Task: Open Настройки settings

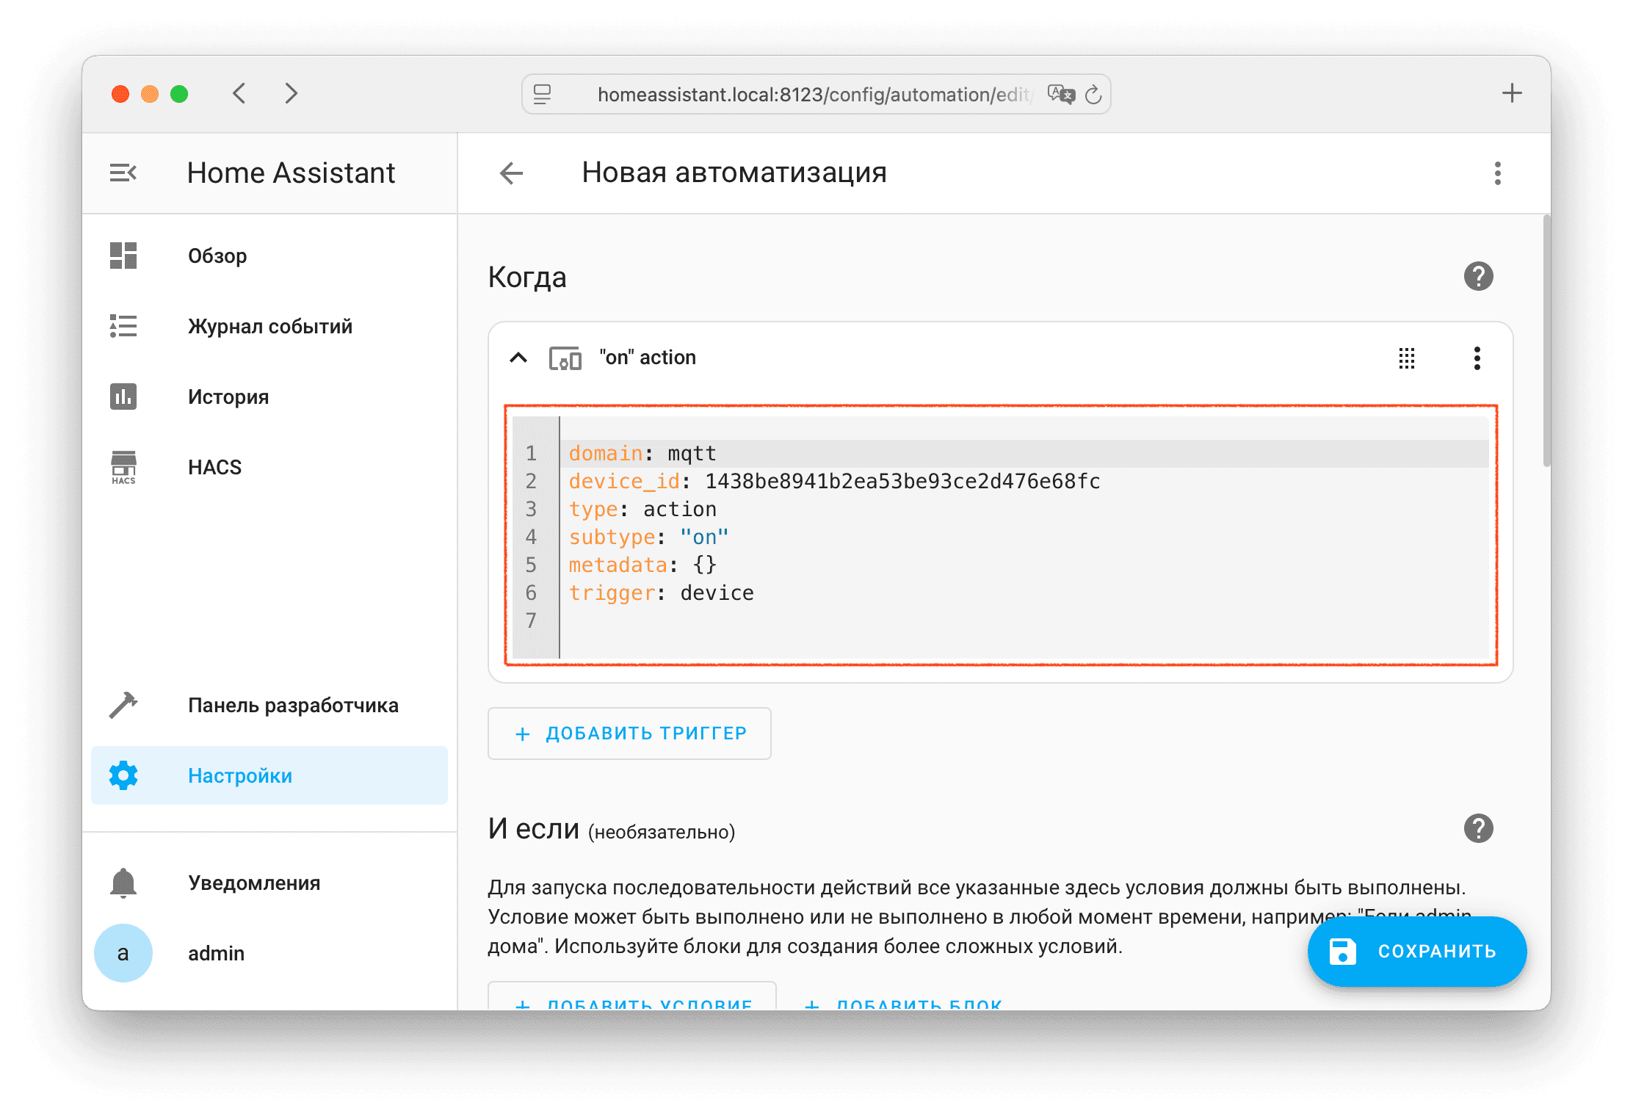Action: point(239,775)
